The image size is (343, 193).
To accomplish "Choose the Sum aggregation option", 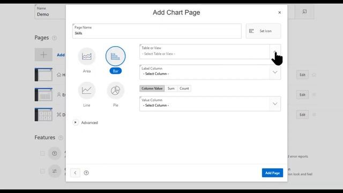I will [171, 88].
